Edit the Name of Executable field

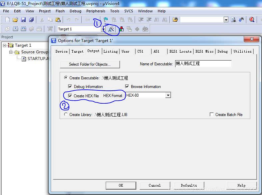[203, 64]
